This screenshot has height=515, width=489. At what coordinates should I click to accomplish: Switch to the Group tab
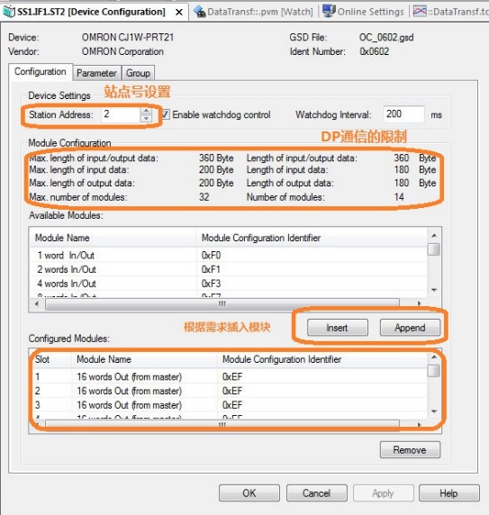[138, 73]
